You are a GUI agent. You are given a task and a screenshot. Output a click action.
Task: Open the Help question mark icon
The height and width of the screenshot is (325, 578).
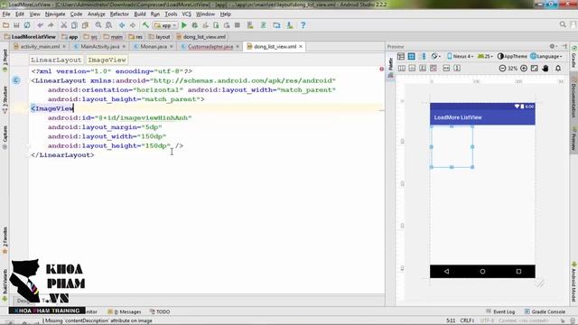303,25
